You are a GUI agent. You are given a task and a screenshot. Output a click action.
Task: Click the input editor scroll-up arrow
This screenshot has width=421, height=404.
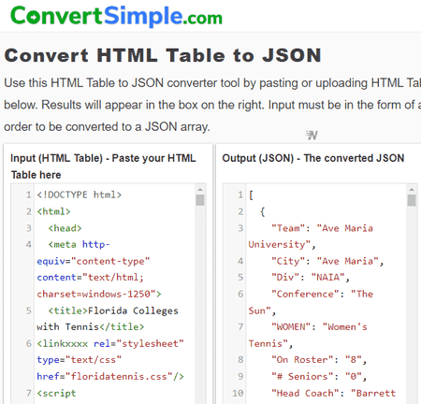pos(200,190)
